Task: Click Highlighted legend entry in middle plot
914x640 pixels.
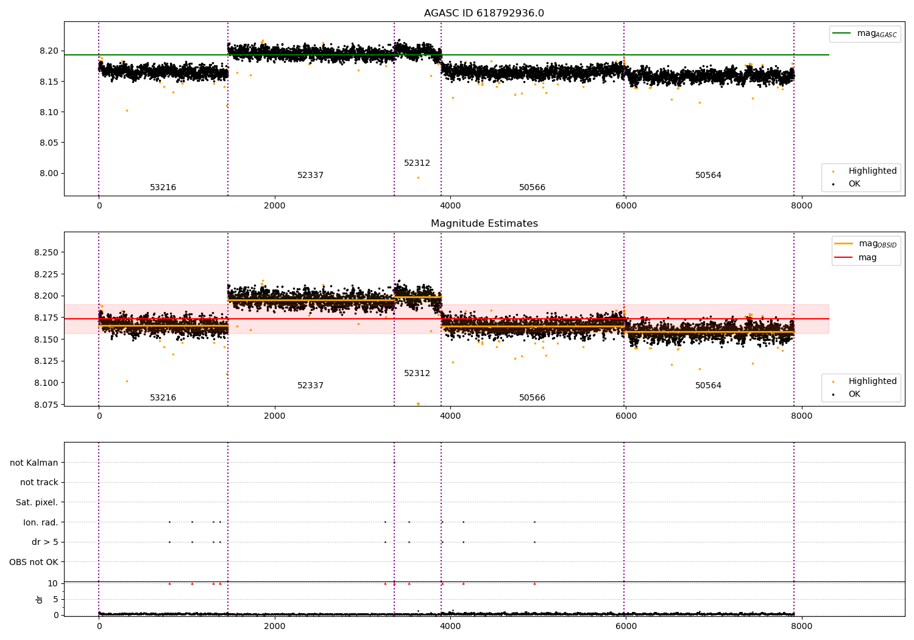Action: click(865, 381)
